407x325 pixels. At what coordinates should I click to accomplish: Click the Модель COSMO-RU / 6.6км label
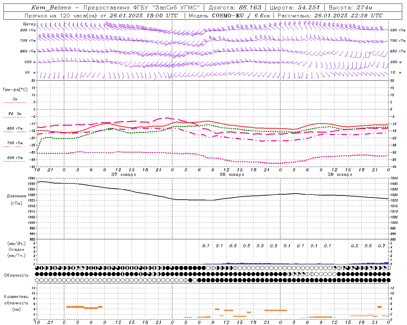[229, 16]
